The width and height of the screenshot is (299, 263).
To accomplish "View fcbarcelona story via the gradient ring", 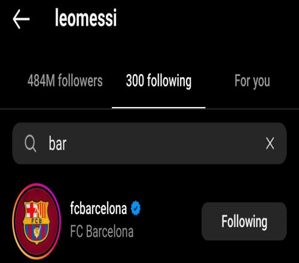I will pyautogui.click(x=36, y=222).
